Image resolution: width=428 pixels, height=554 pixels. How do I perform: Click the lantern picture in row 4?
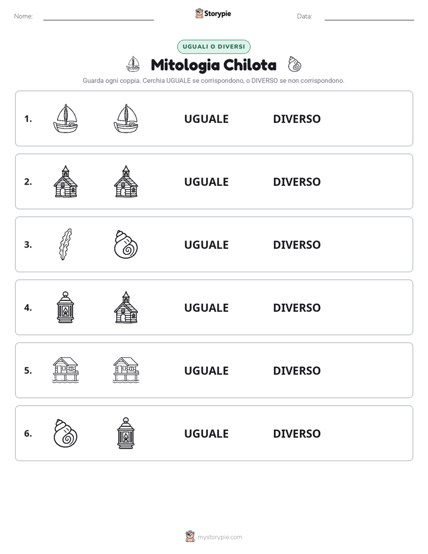[65, 307]
